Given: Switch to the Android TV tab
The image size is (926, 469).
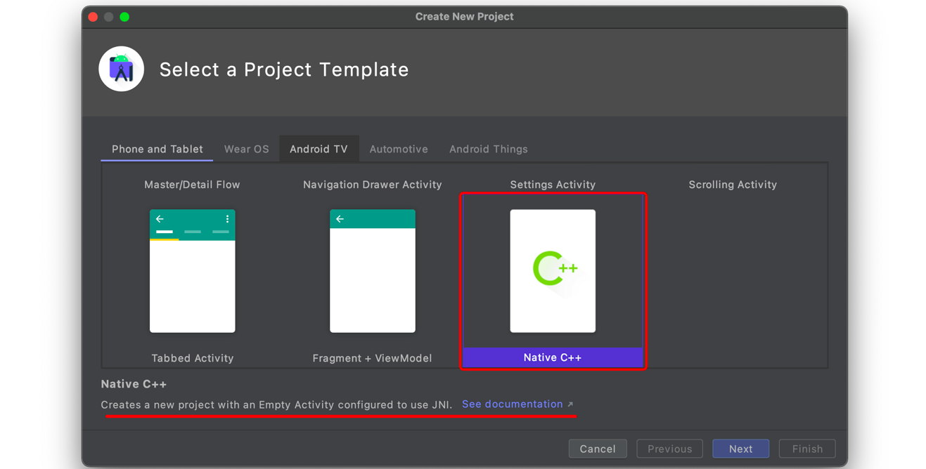Looking at the screenshot, I should [319, 149].
